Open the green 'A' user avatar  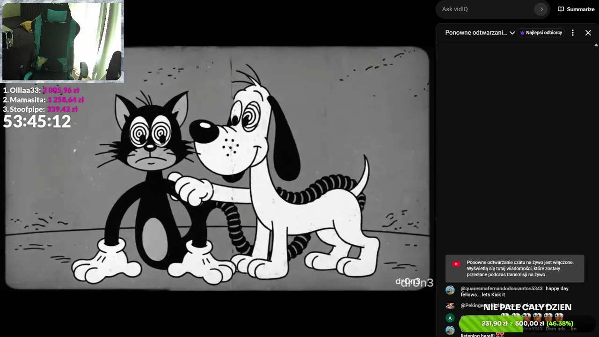[450, 318]
